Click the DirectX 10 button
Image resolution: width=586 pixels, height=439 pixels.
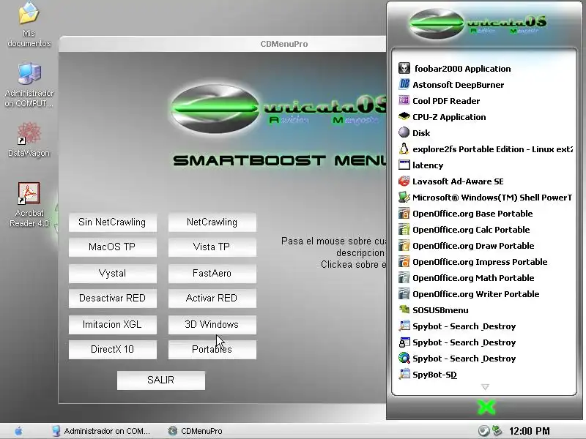[113, 349]
